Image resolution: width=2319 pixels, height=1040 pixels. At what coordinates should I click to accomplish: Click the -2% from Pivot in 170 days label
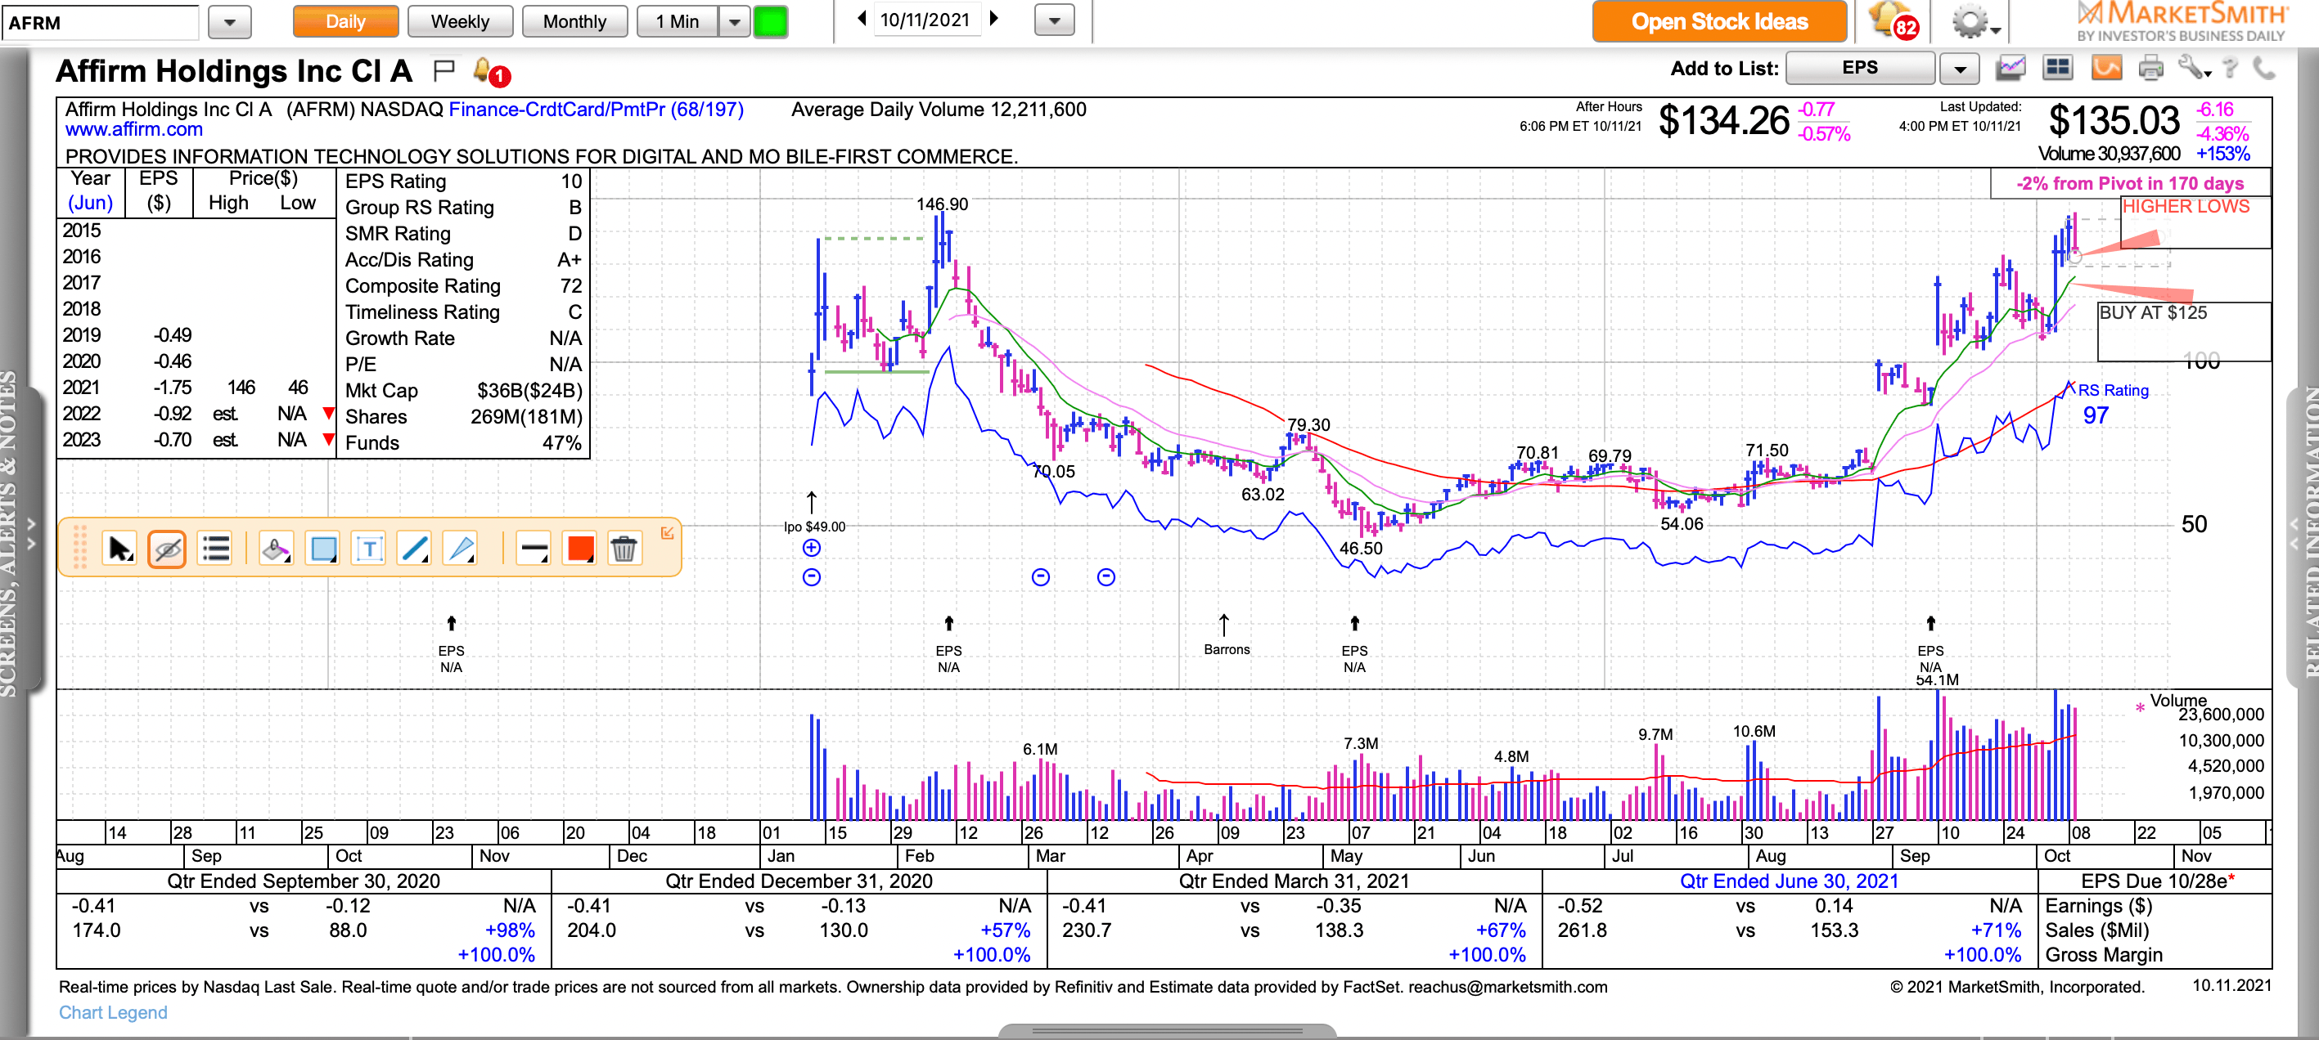(x=2130, y=183)
